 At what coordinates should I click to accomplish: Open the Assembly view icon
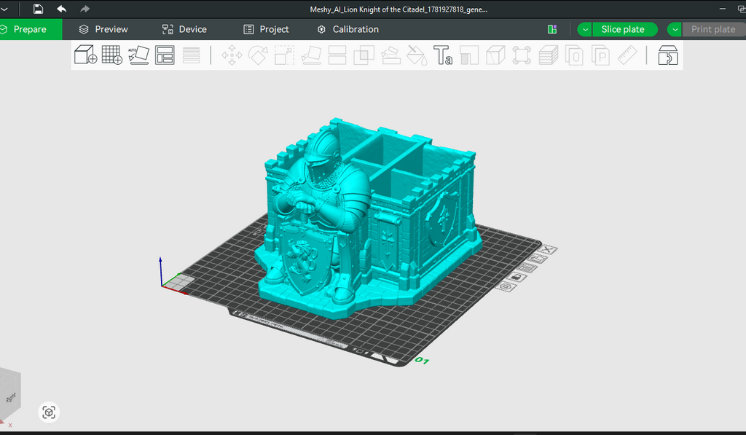667,55
